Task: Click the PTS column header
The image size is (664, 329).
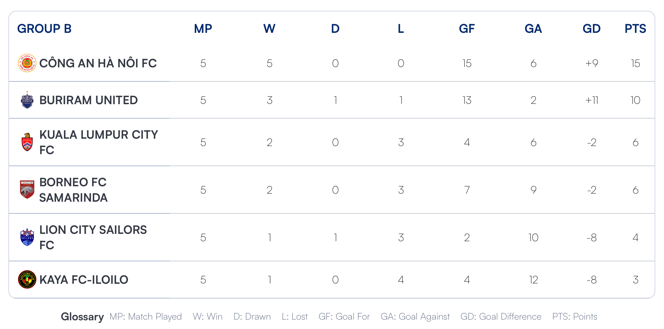Action: (x=635, y=29)
